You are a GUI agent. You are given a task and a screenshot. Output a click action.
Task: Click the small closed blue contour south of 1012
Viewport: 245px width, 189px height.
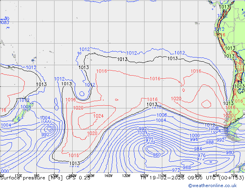(82, 94)
